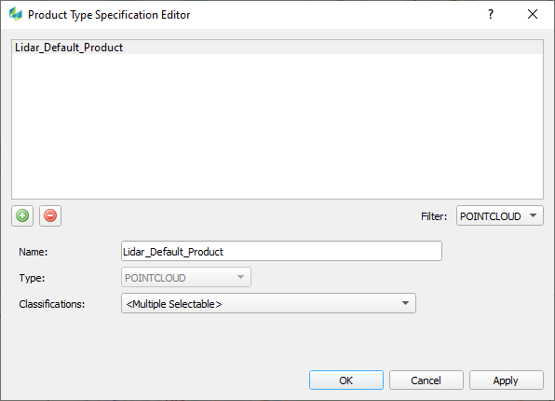Click the Name label text
This screenshot has height=401, width=555.
(x=34, y=252)
